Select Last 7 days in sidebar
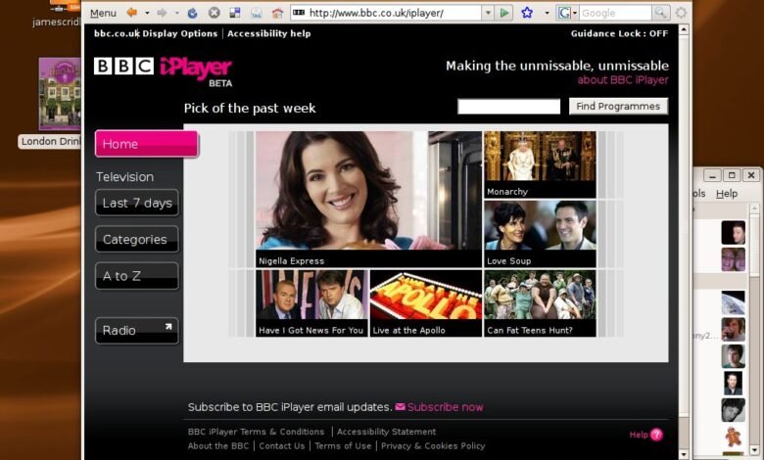The image size is (764, 460). tap(137, 204)
